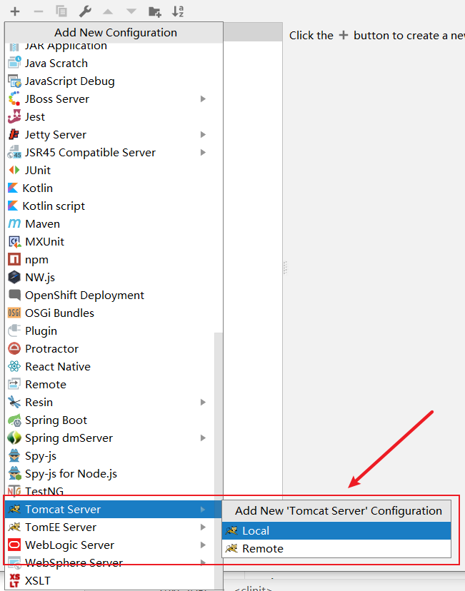465x591 pixels.
Task: Expand the JSR45 Compatible Server submenu arrow
Action: point(203,152)
